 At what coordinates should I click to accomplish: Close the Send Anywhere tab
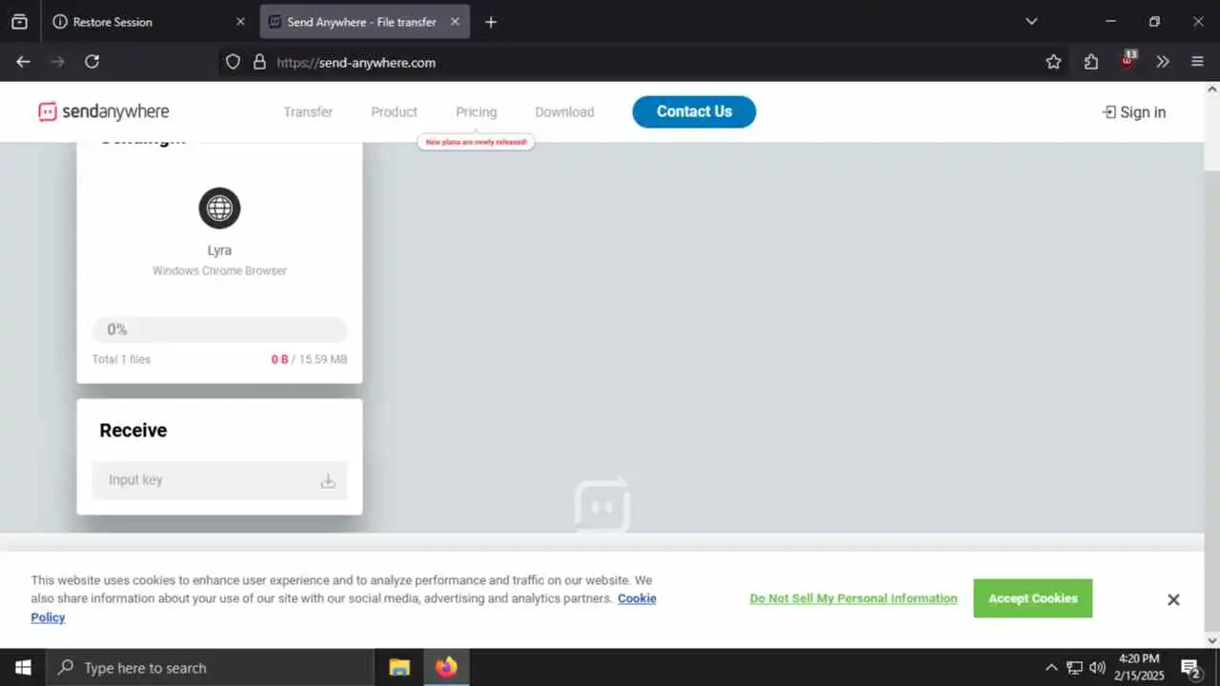(x=455, y=21)
